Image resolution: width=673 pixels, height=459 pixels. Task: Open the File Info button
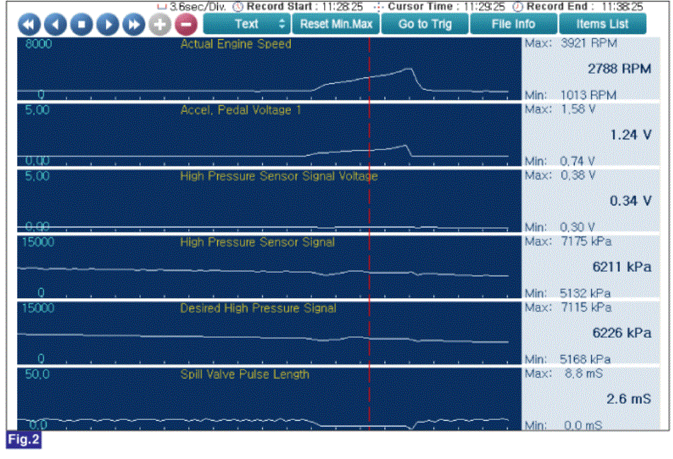coord(514,24)
